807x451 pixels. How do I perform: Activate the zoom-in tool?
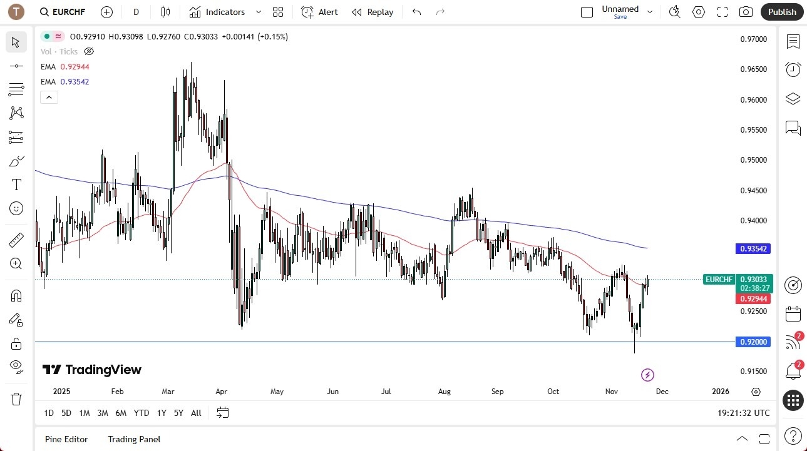16,263
